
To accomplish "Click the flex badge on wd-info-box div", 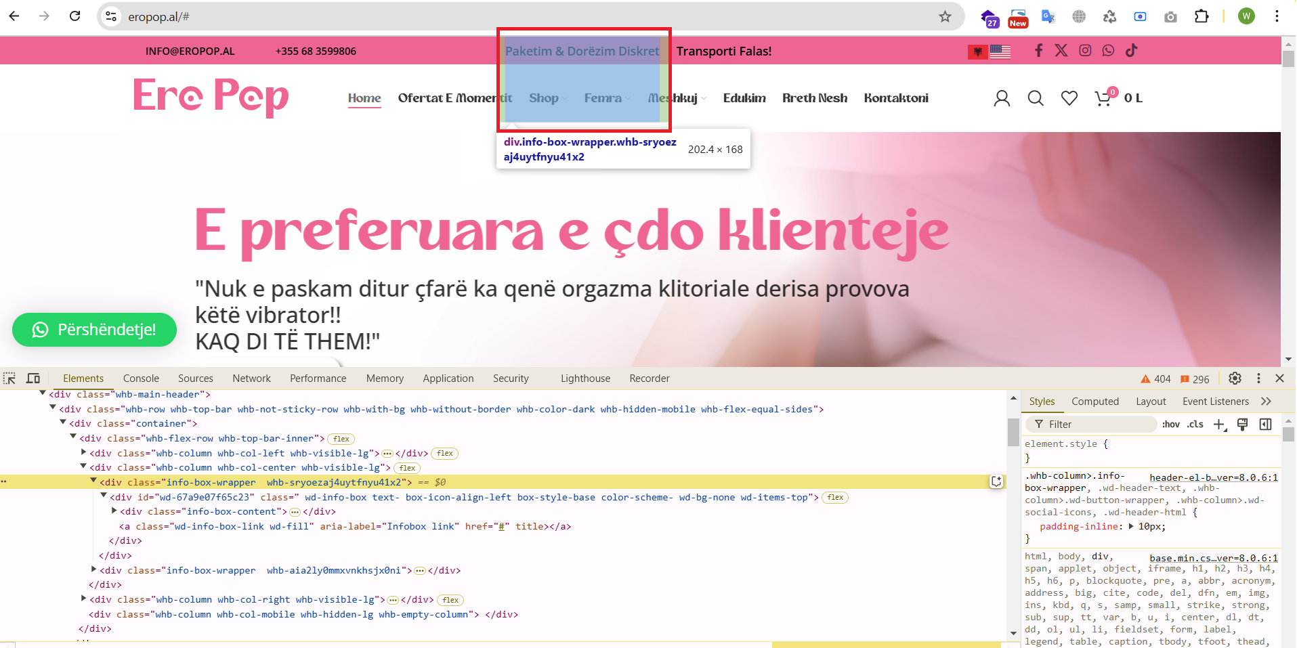I will click(x=835, y=498).
